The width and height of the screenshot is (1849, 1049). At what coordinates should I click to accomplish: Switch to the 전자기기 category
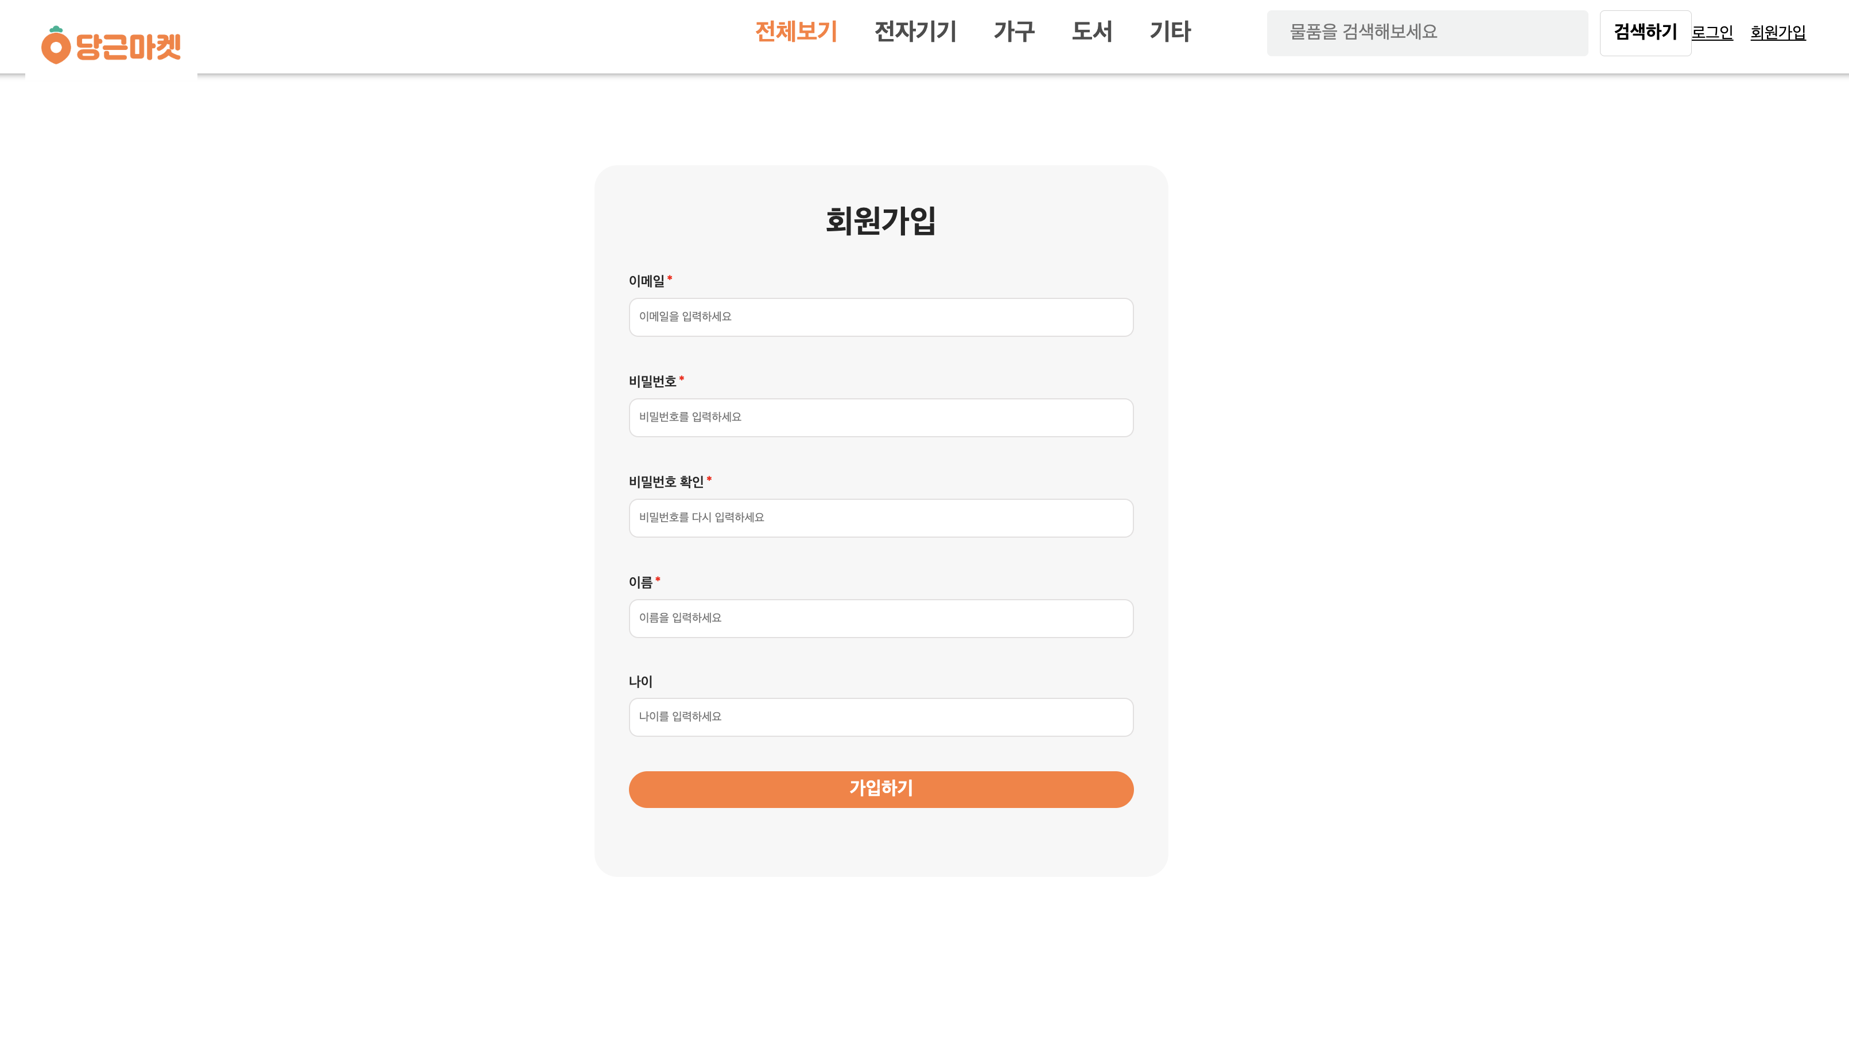coord(914,32)
